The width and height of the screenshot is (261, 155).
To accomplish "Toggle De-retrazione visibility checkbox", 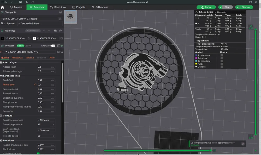I will click(222, 61).
